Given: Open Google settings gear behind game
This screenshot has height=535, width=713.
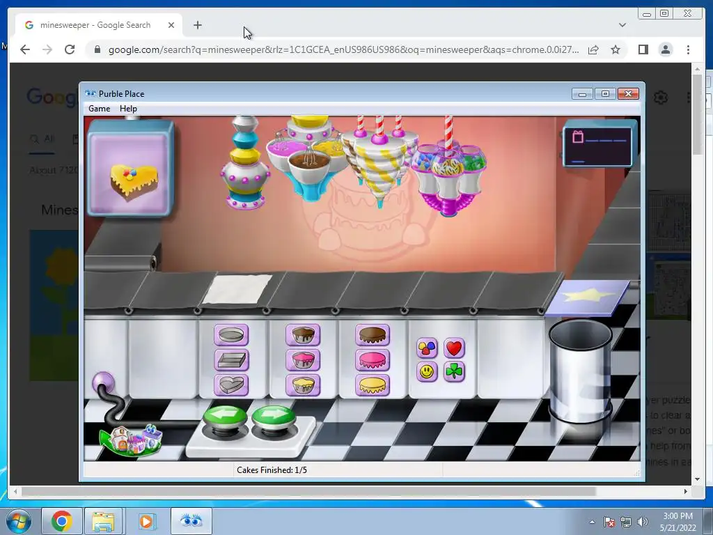Looking at the screenshot, I should [661, 98].
